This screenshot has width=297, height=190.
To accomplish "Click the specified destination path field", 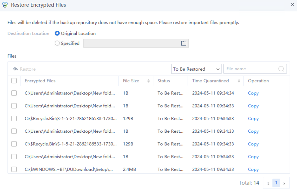I will click(x=131, y=43).
